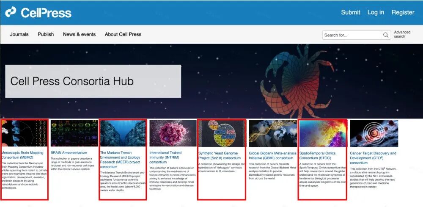Open the Journals menu
Image resolution: width=423 pixels, height=207 pixels.
click(19, 34)
